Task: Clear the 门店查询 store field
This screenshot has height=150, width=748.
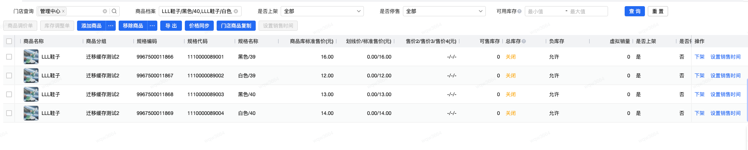Action: (x=105, y=11)
